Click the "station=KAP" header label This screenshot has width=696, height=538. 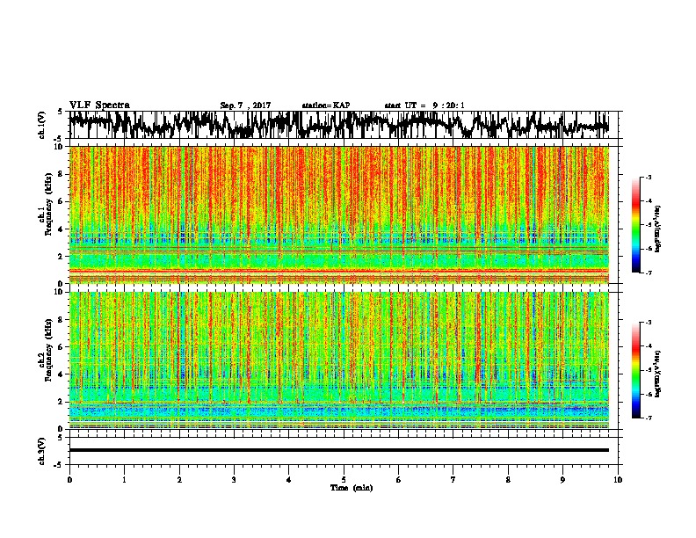(x=326, y=105)
